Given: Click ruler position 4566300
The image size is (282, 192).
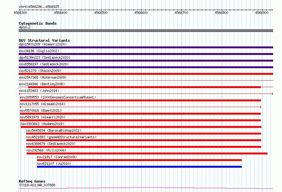Looking at the screenshot, I should pyautogui.click(x=21, y=13).
